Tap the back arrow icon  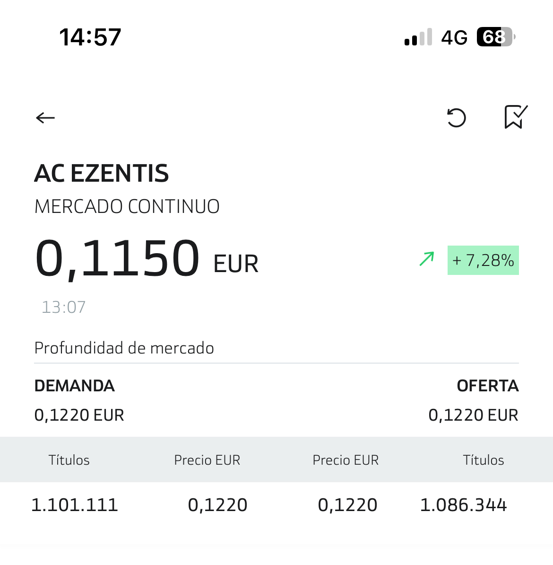pos(45,118)
